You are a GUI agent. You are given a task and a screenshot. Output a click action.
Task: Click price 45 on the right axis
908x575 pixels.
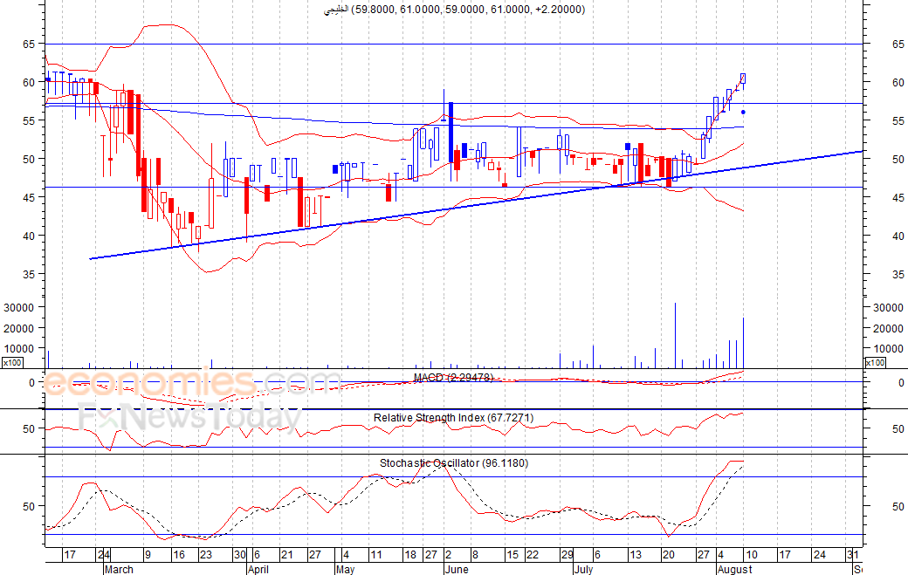898,197
